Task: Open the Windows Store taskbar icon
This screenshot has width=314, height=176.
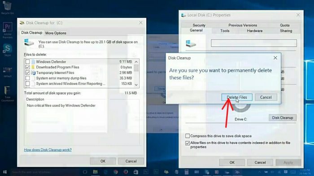Action: tap(136, 172)
